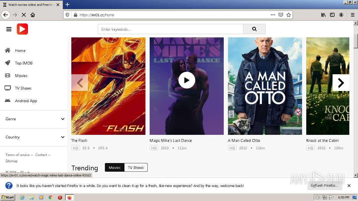Close the current ev01 tab
The width and height of the screenshot is (358, 201).
pyautogui.click(x=58, y=5)
